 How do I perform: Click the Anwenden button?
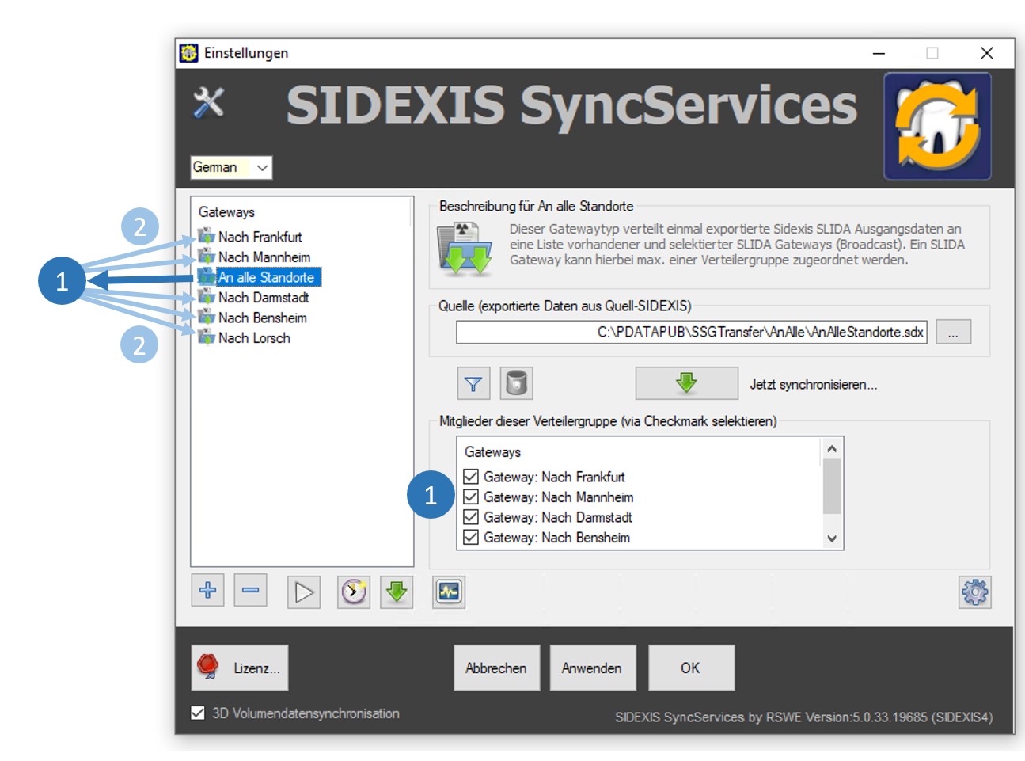tap(591, 668)
